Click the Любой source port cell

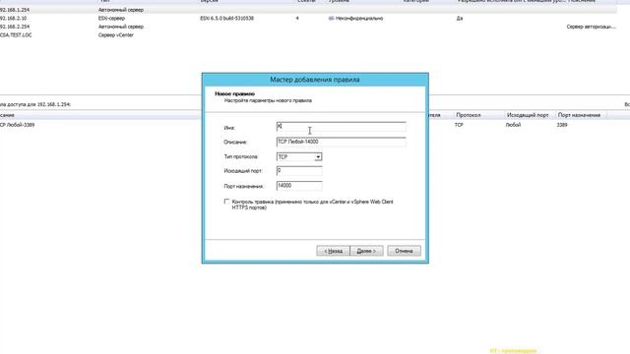pos(513,125)
